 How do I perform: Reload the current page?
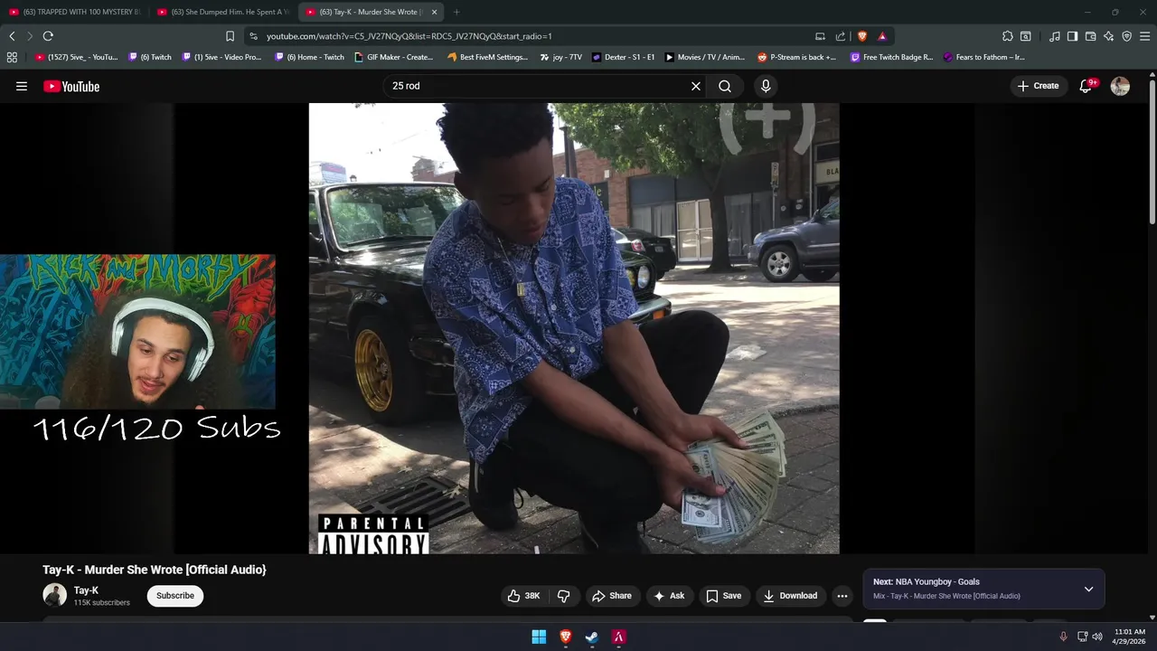click(48, 36)
